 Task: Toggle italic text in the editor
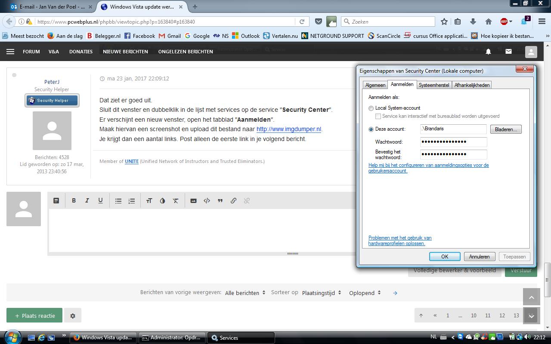click(87, 201)
